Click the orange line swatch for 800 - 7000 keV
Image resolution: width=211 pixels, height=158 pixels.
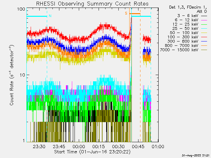[204, 46]
